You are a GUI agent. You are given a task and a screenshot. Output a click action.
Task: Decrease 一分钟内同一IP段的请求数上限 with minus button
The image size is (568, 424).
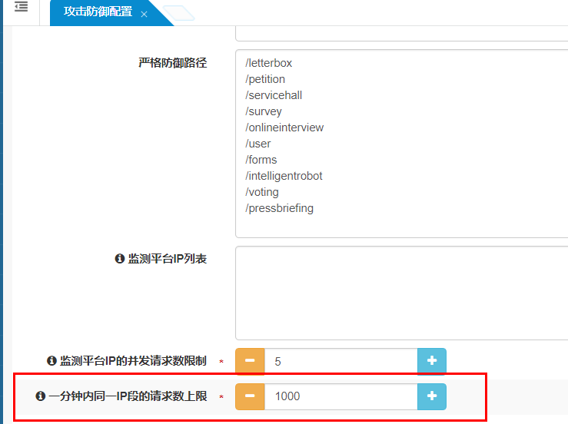250,396
